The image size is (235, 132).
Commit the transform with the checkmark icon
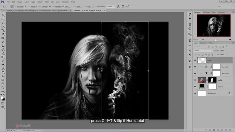[128, 7]
